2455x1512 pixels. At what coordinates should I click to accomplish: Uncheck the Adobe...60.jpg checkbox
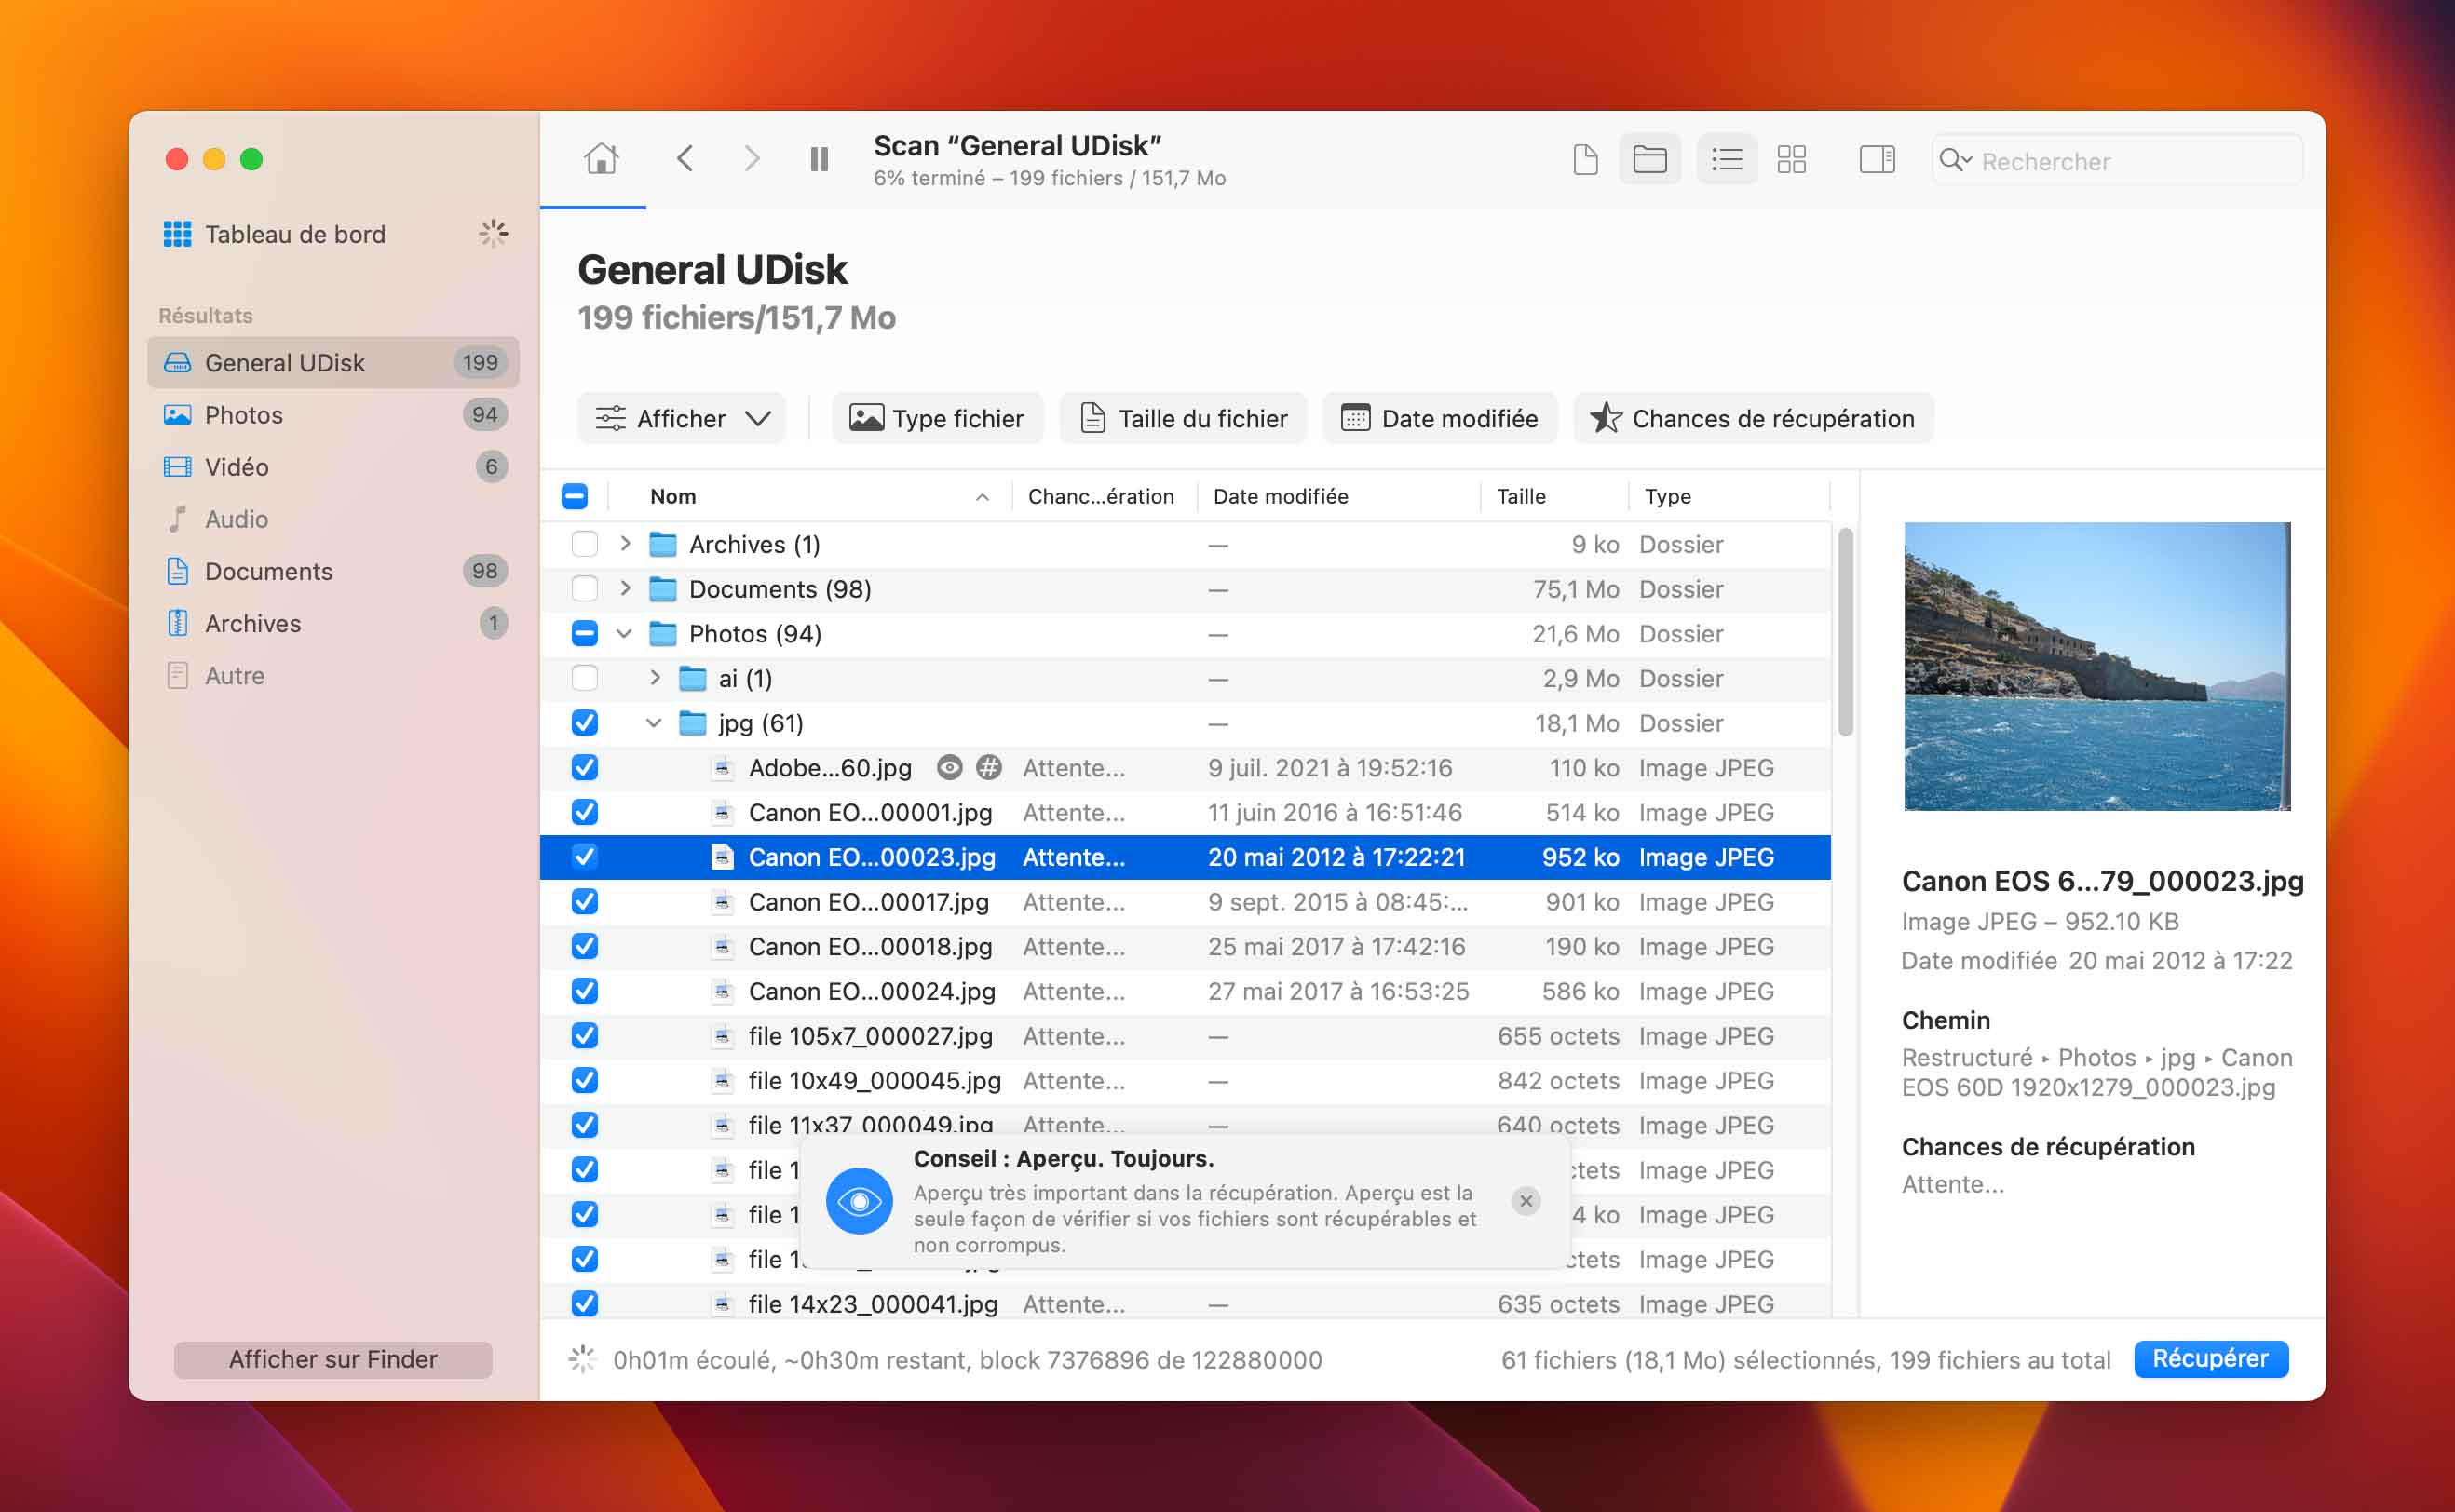pyautogui.click(x=584, y=768)
